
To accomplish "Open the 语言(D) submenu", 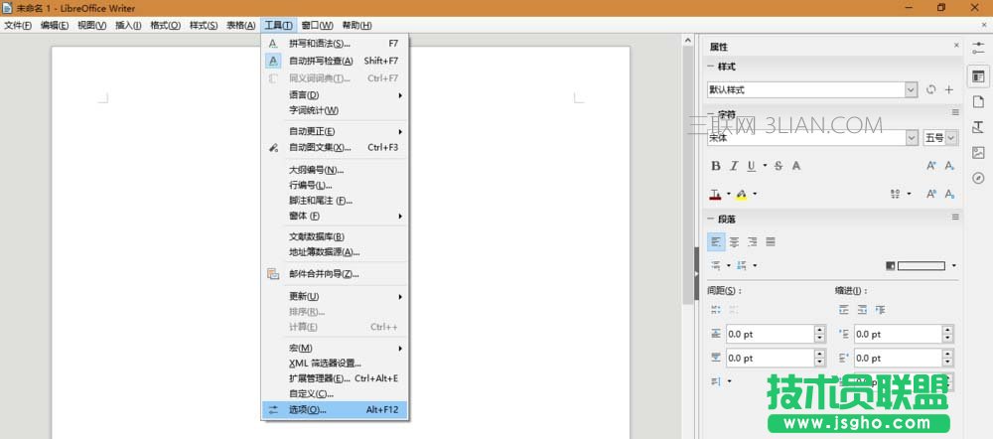I will coord(335,95).
